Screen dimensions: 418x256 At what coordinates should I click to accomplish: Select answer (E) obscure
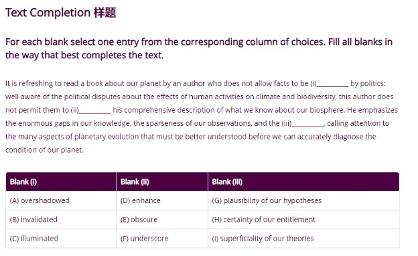[139, 219]
